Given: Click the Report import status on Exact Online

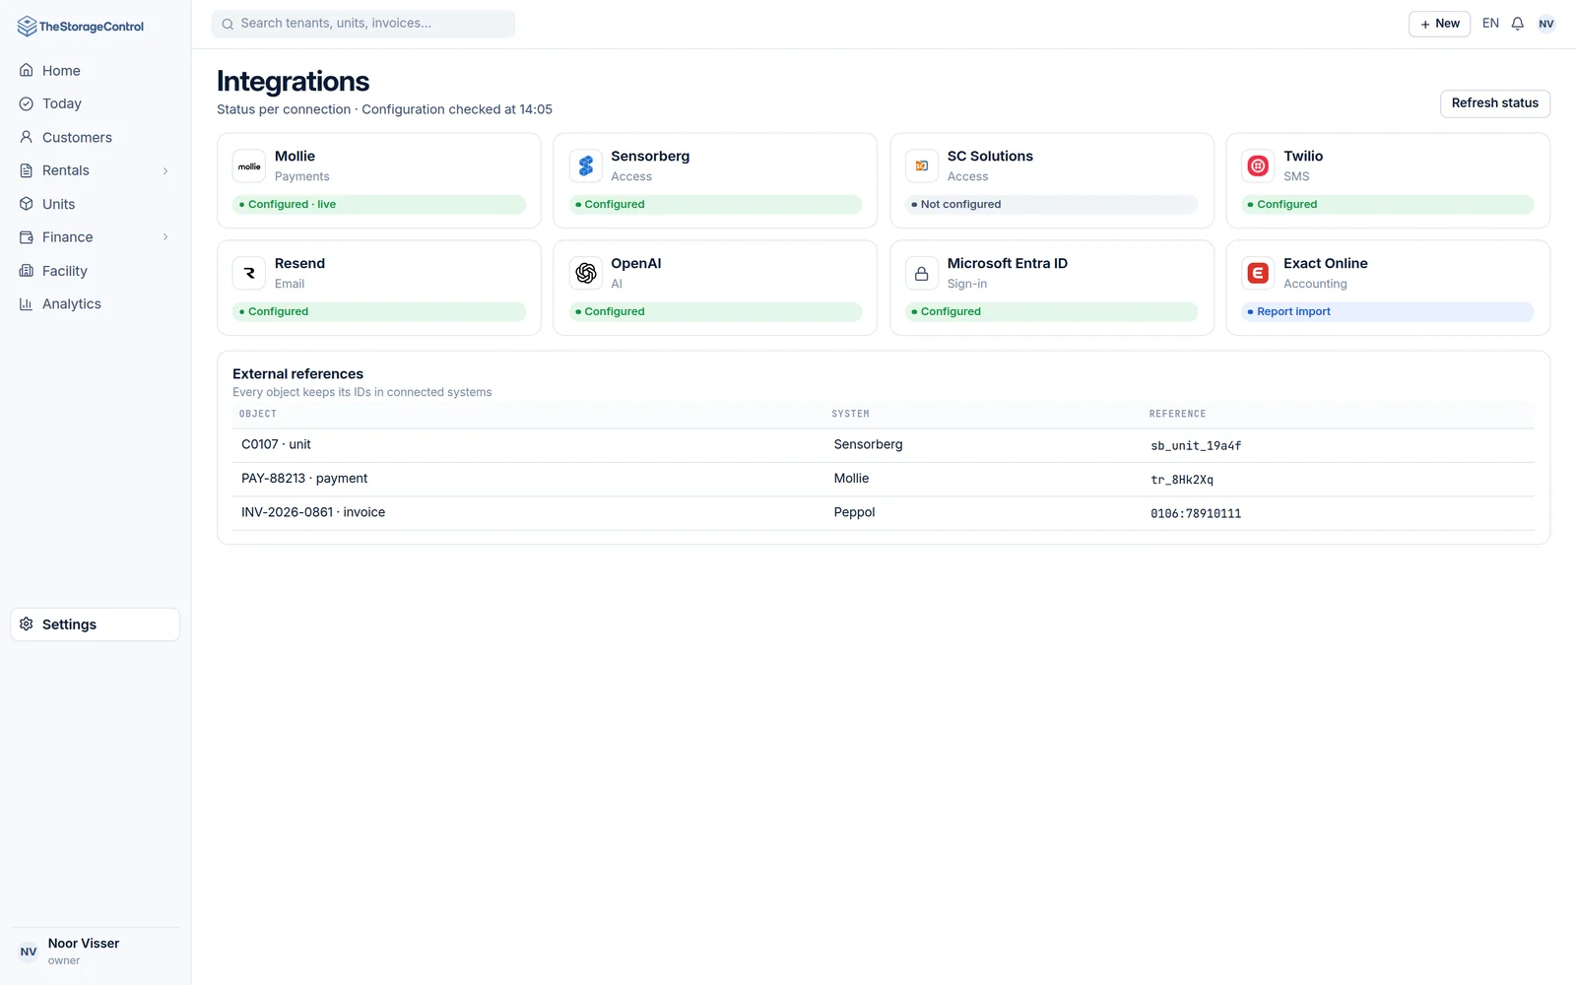Looking at the screenshot, I should [1387, 311].
